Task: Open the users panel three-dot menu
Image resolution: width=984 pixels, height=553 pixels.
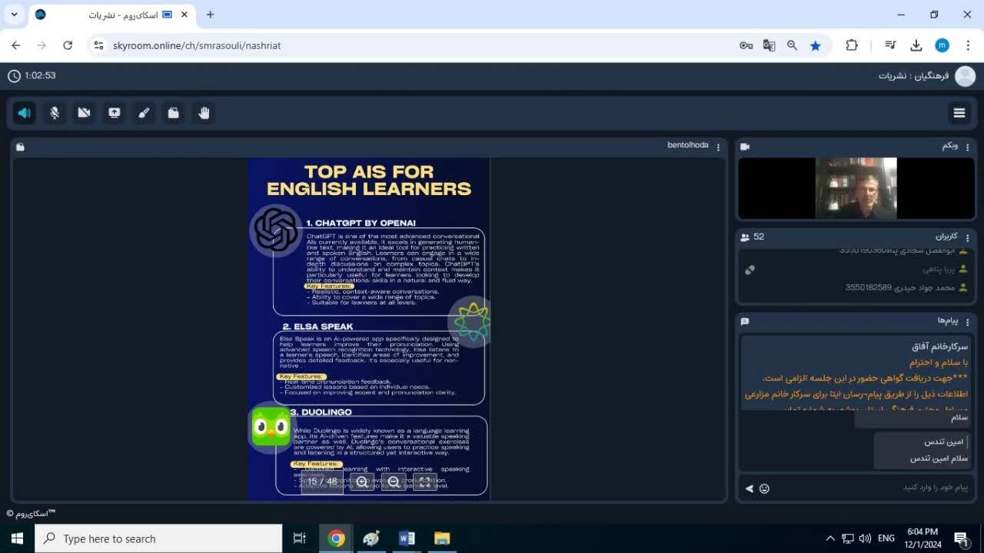Action: pyautogui.click(x=968, y=237)
